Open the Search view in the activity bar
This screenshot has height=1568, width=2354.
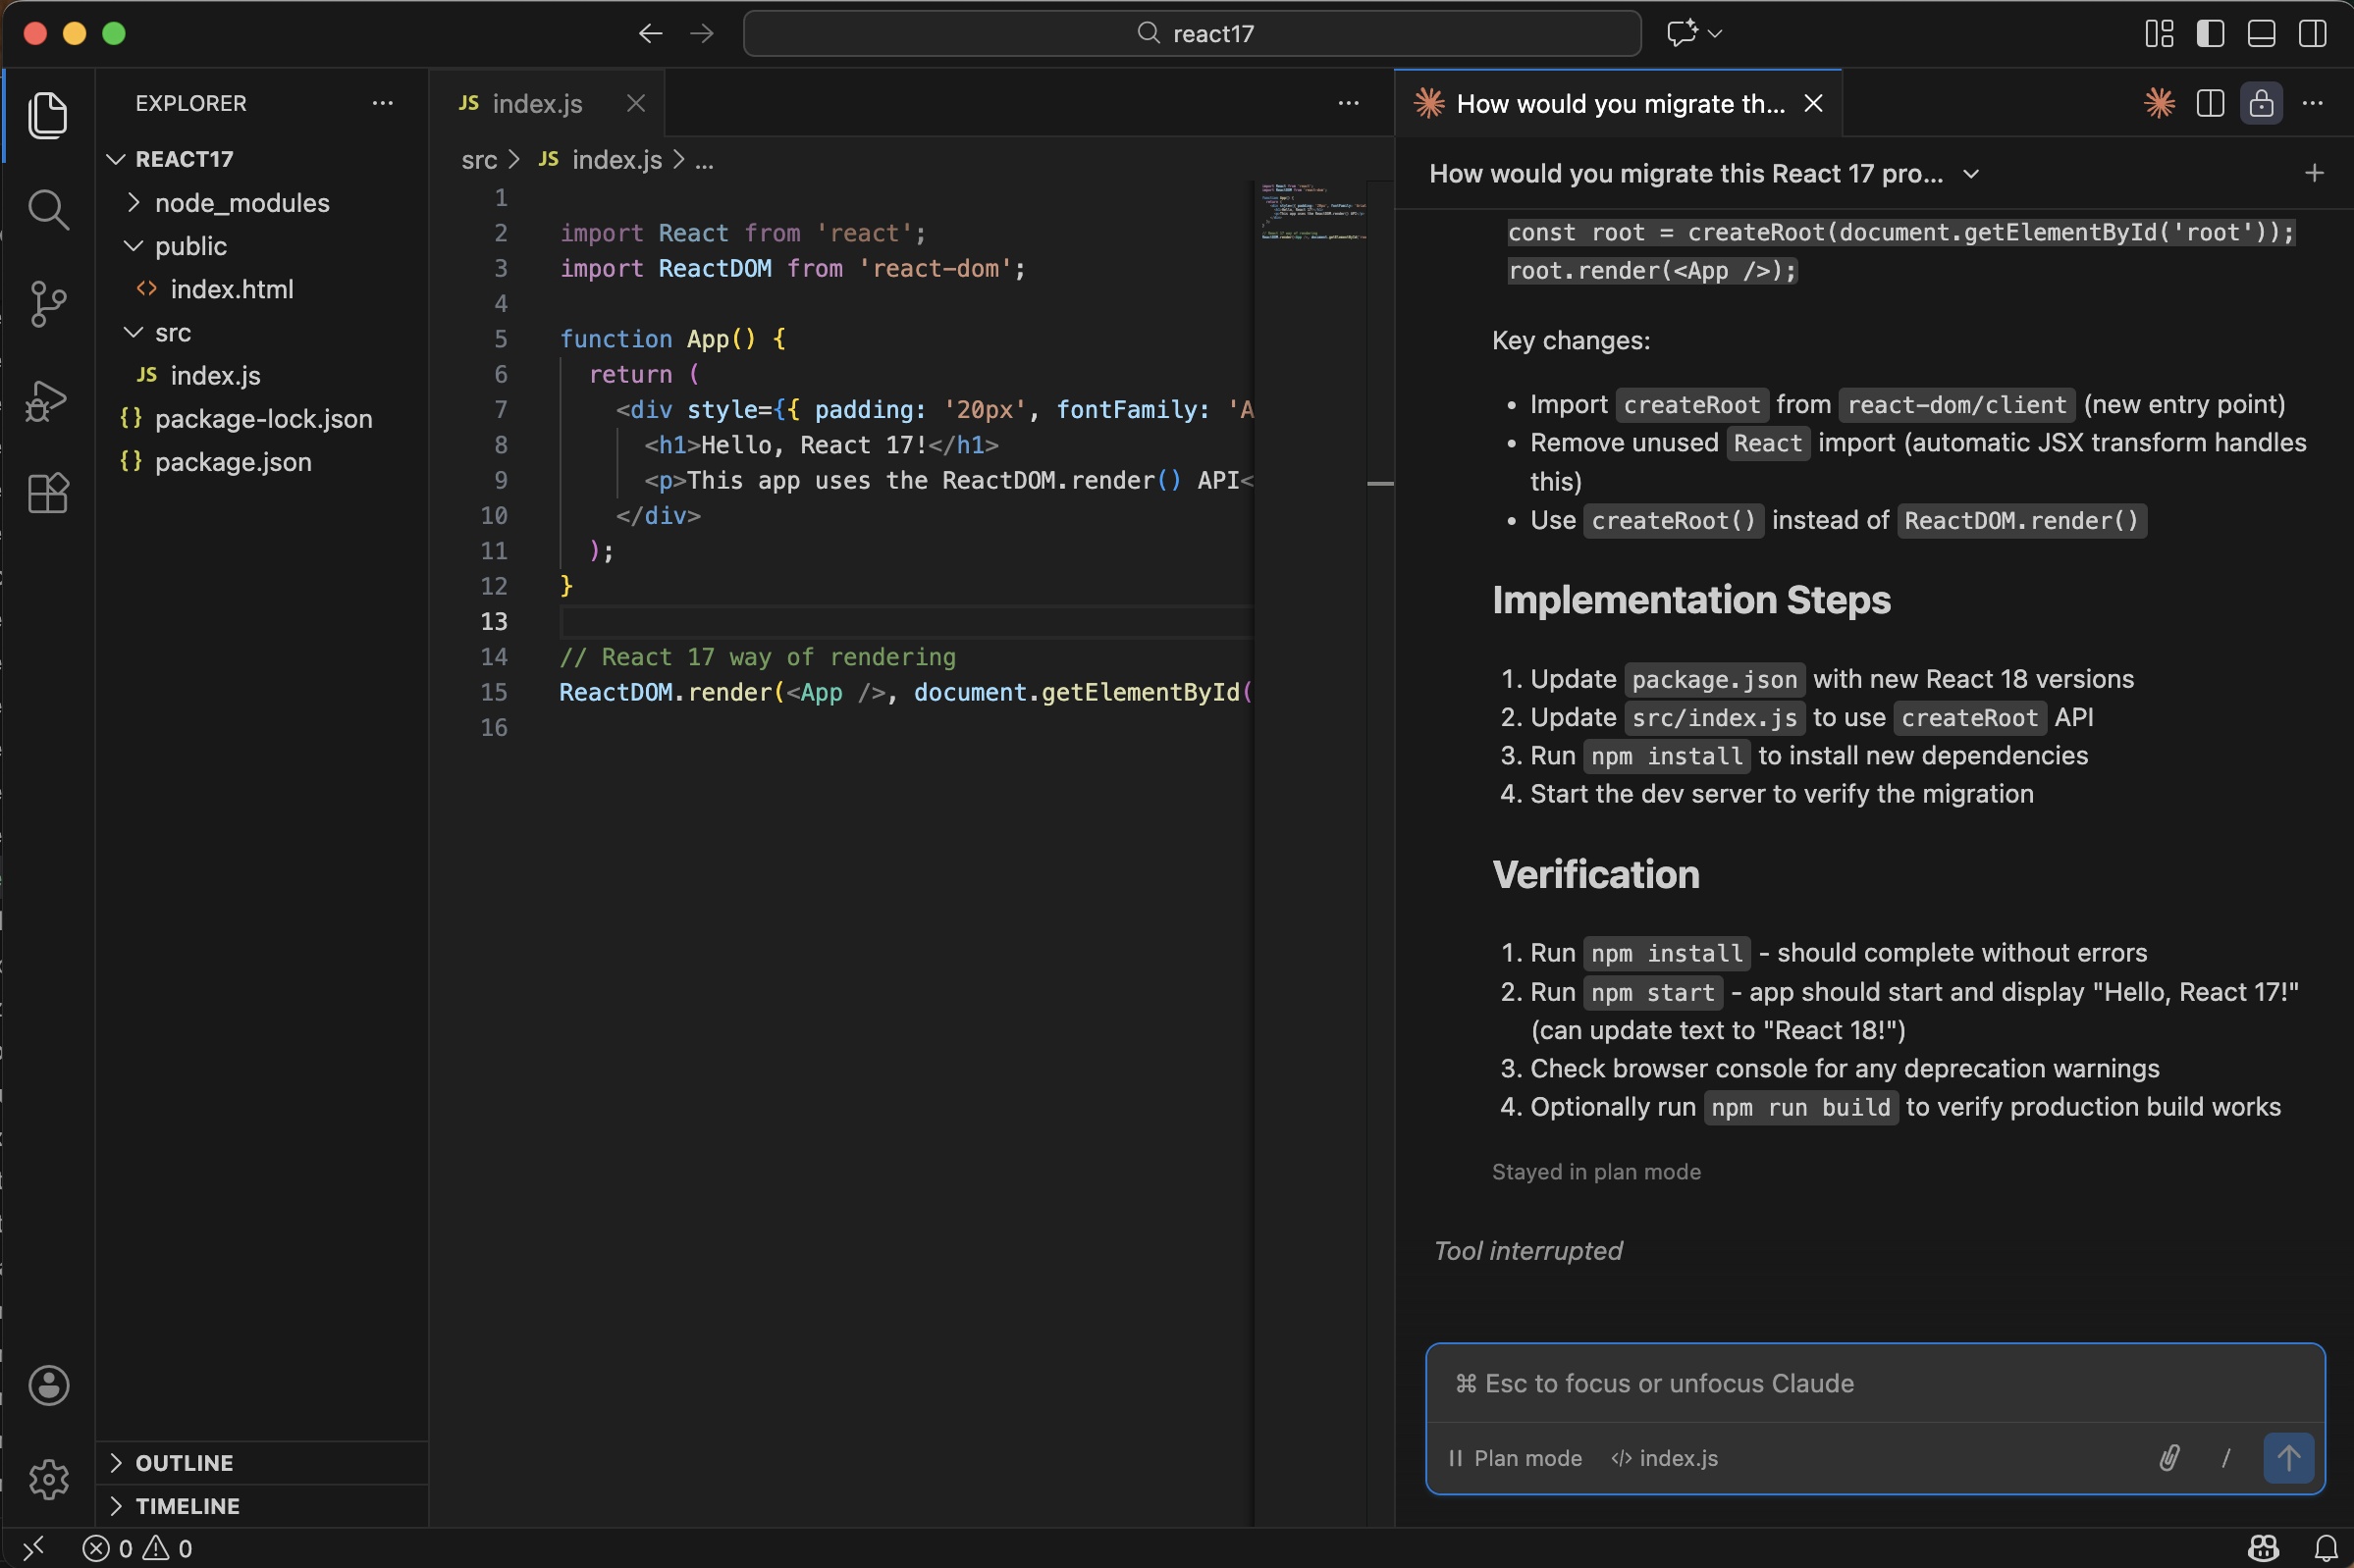47,209
